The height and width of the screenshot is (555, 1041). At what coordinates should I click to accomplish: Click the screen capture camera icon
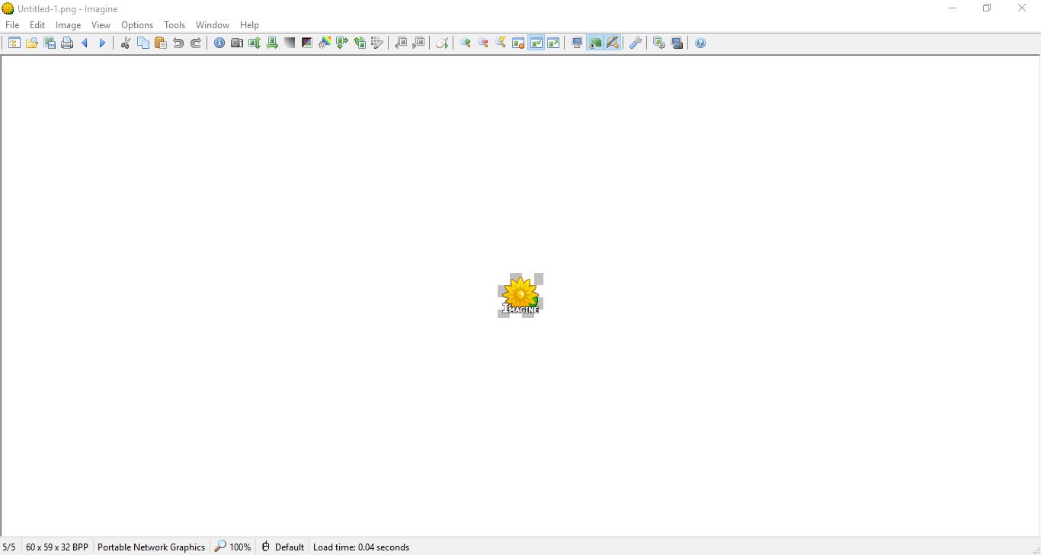pos(677,43)
